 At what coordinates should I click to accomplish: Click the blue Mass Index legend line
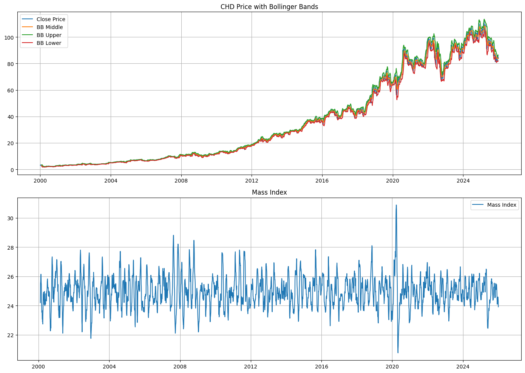click(478, 205)
